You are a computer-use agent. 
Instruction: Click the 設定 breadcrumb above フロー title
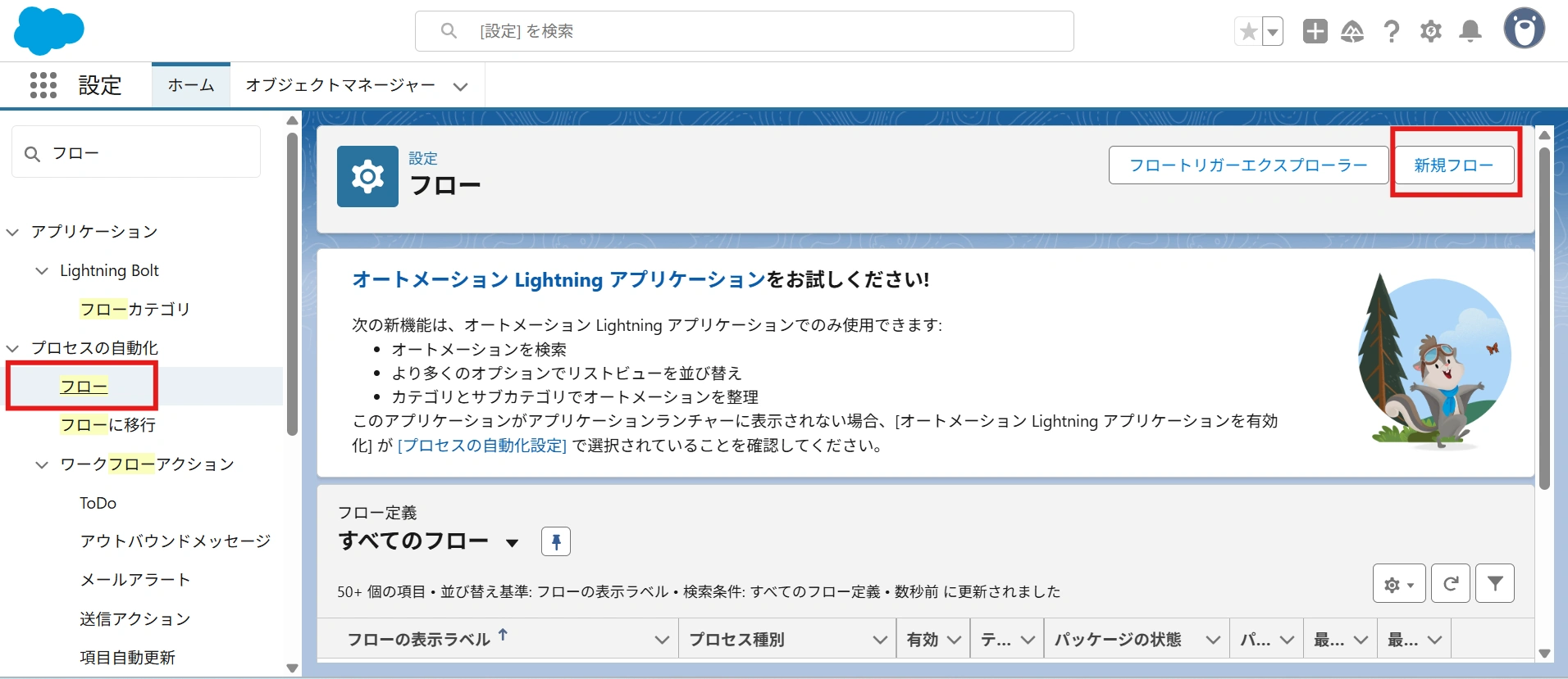pyautogui.click(x=423, y=158)
